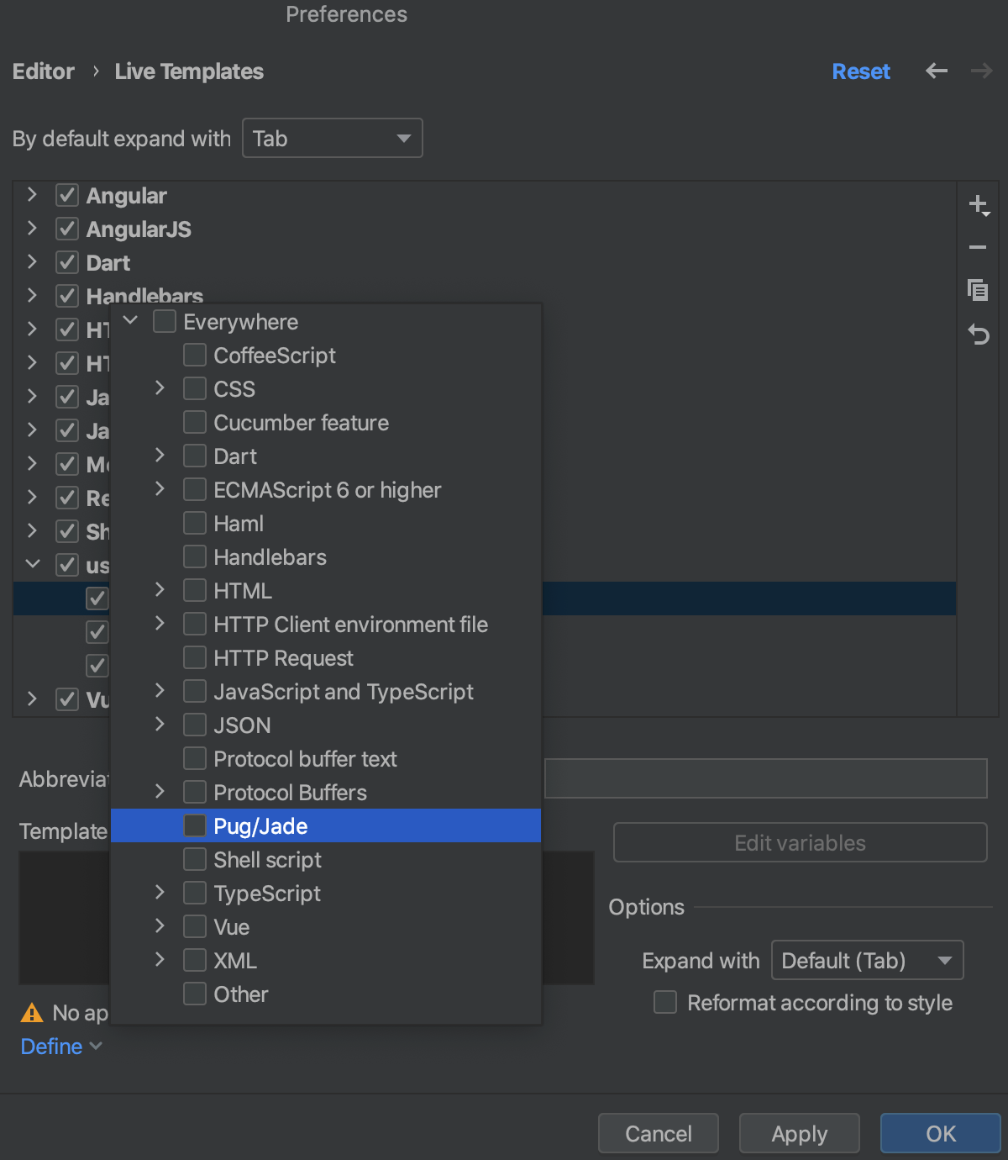This screenshot has width=1008, height=1160.
Task: Click the Editor breadcrumb item
Action: click(43, 71)
